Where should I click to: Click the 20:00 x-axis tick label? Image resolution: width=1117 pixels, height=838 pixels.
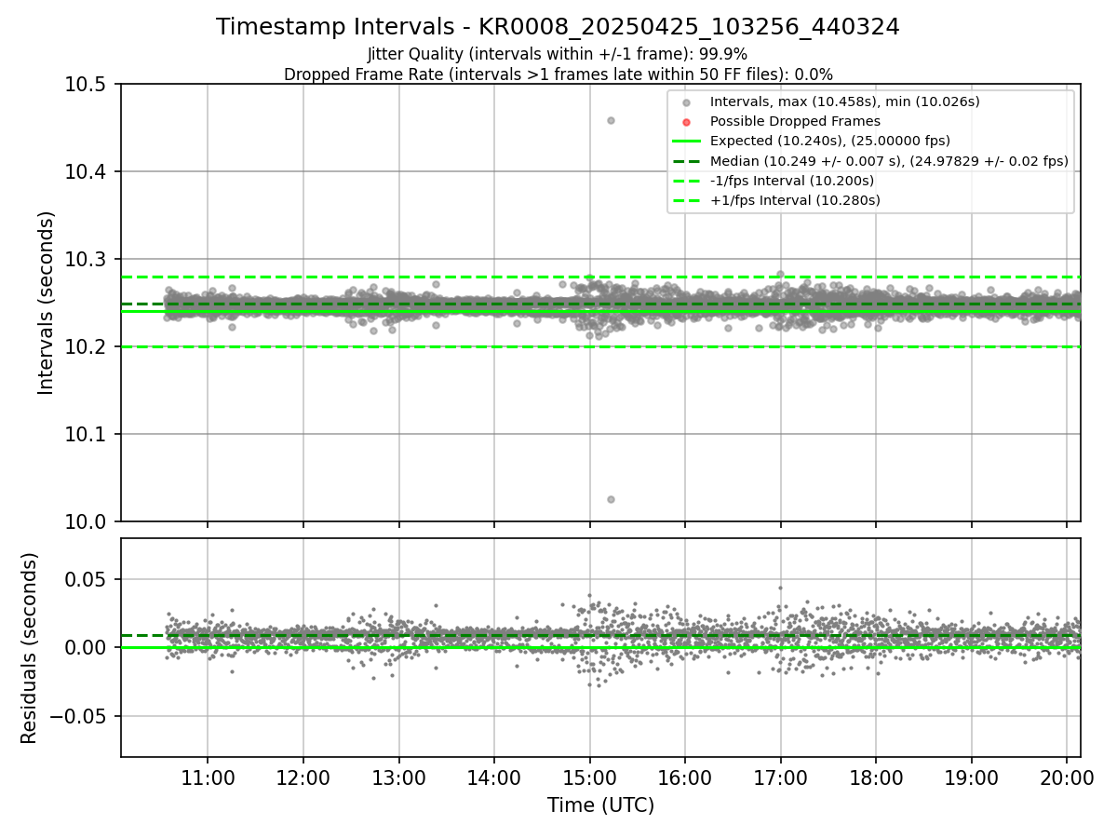[x=1067, y=777]
